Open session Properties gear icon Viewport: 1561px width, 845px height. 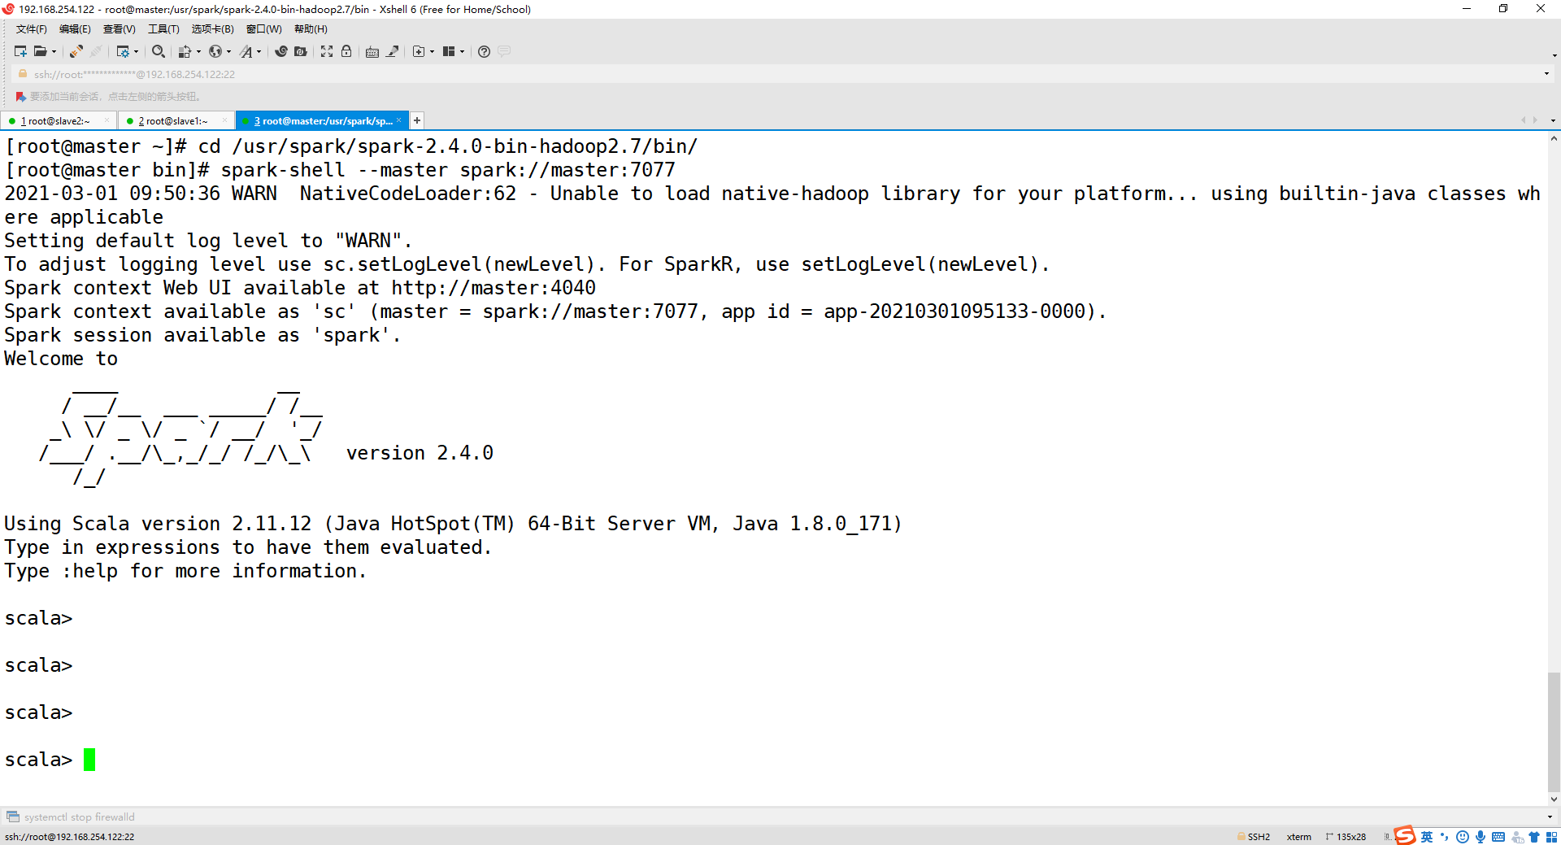click(x=123, y=51)
